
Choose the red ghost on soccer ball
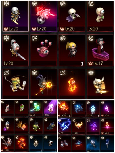pyautogui.click(x=44, y=16)
